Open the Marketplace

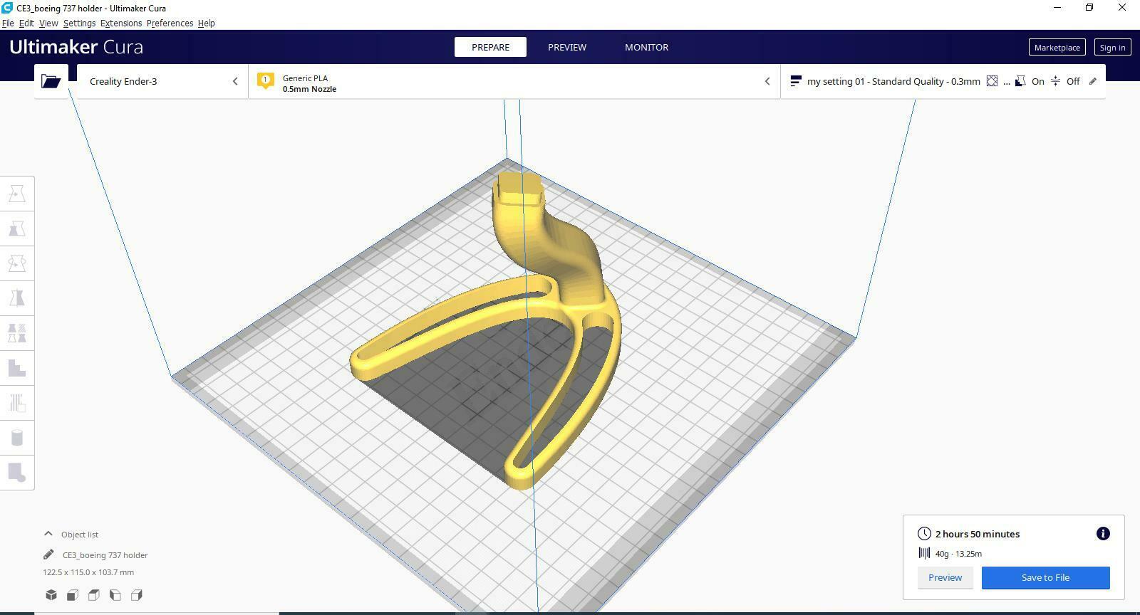(x=1057, y=48)
